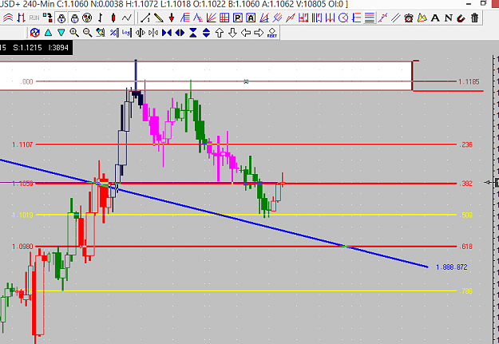The image size is (499, 344).
Task: Click the trash can delete icon
Action: point(474,18)
